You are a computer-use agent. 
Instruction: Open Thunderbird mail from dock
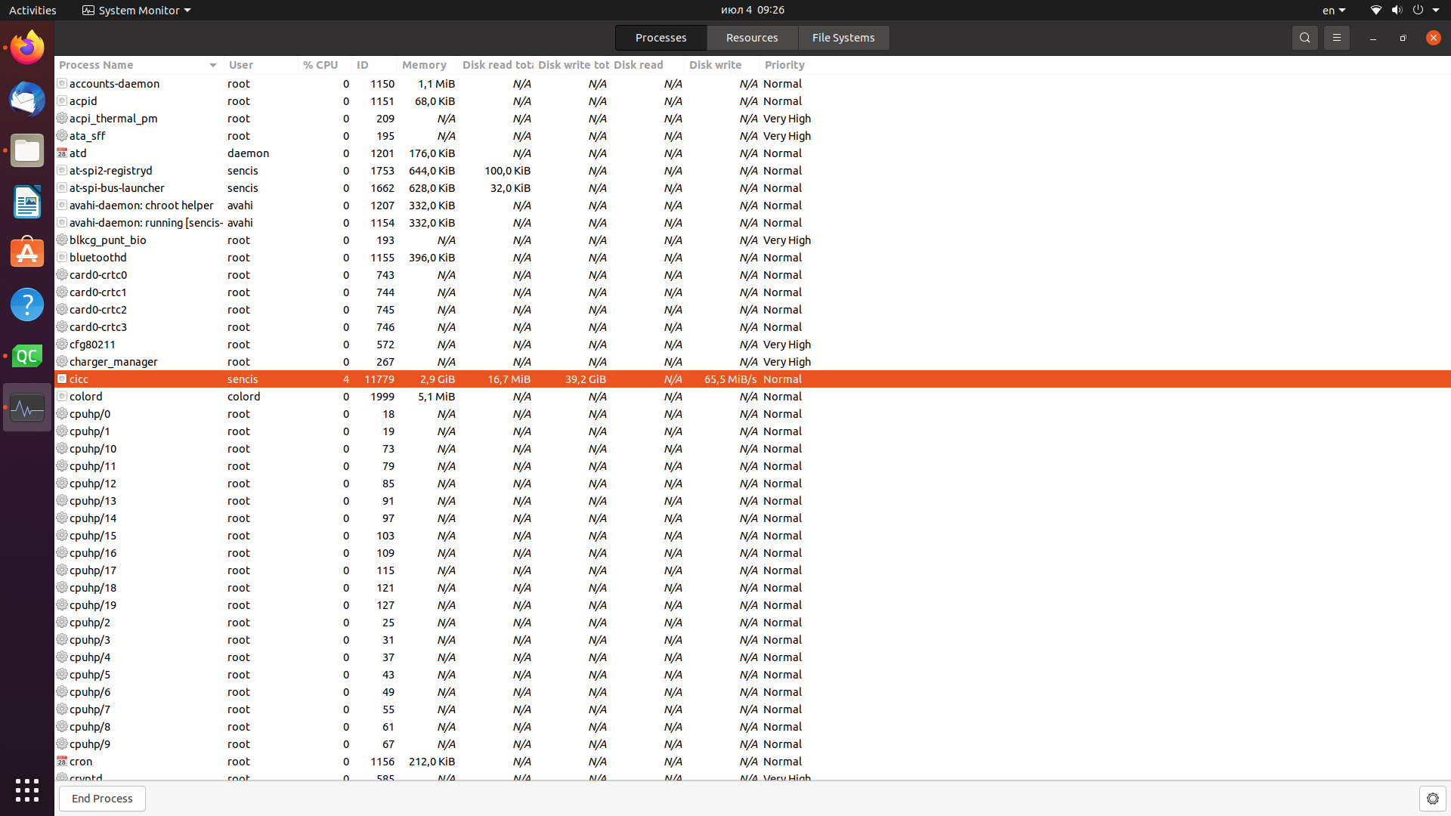click(27, 100)
